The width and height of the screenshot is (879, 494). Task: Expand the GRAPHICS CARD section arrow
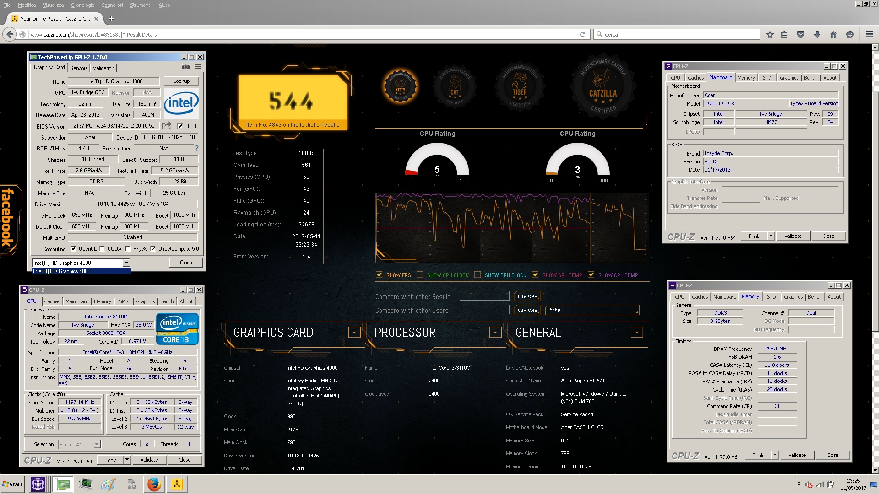(354, 332)
